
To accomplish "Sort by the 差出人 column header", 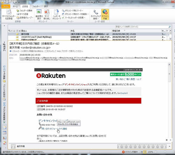I will (x=24, y=31).
